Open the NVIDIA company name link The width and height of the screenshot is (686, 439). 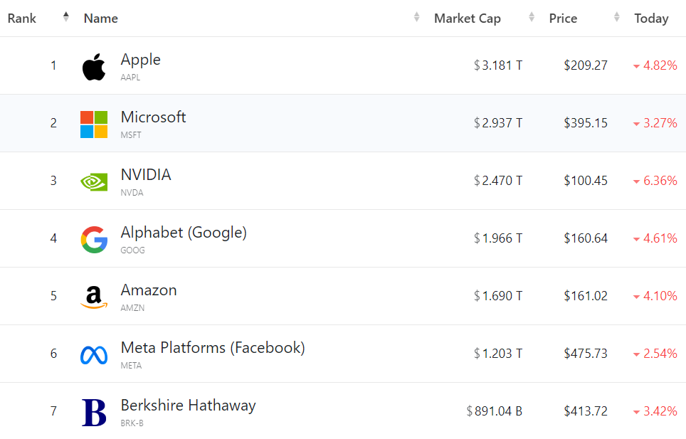tap(146, 175)
